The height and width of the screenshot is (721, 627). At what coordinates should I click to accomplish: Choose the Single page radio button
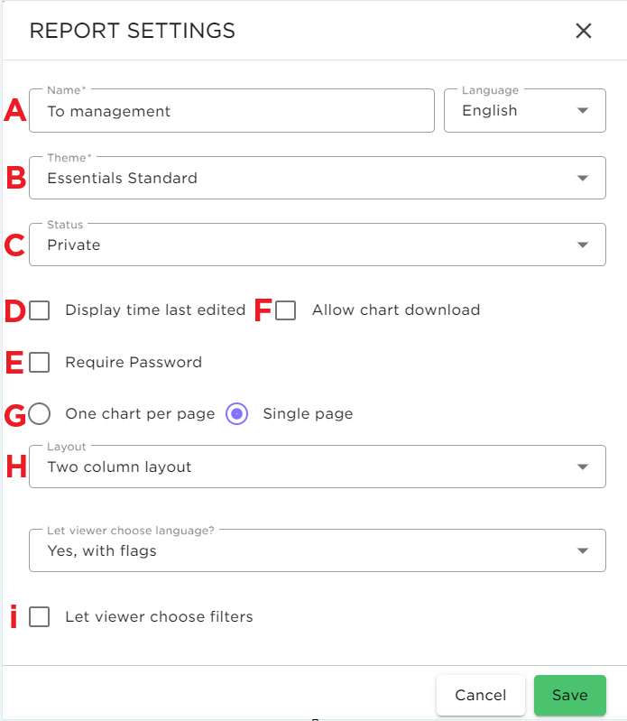pos(236,414)
